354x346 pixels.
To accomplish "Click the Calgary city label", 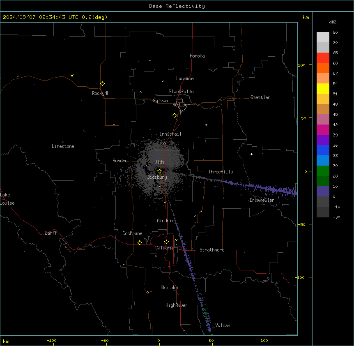I will [164, 248].
